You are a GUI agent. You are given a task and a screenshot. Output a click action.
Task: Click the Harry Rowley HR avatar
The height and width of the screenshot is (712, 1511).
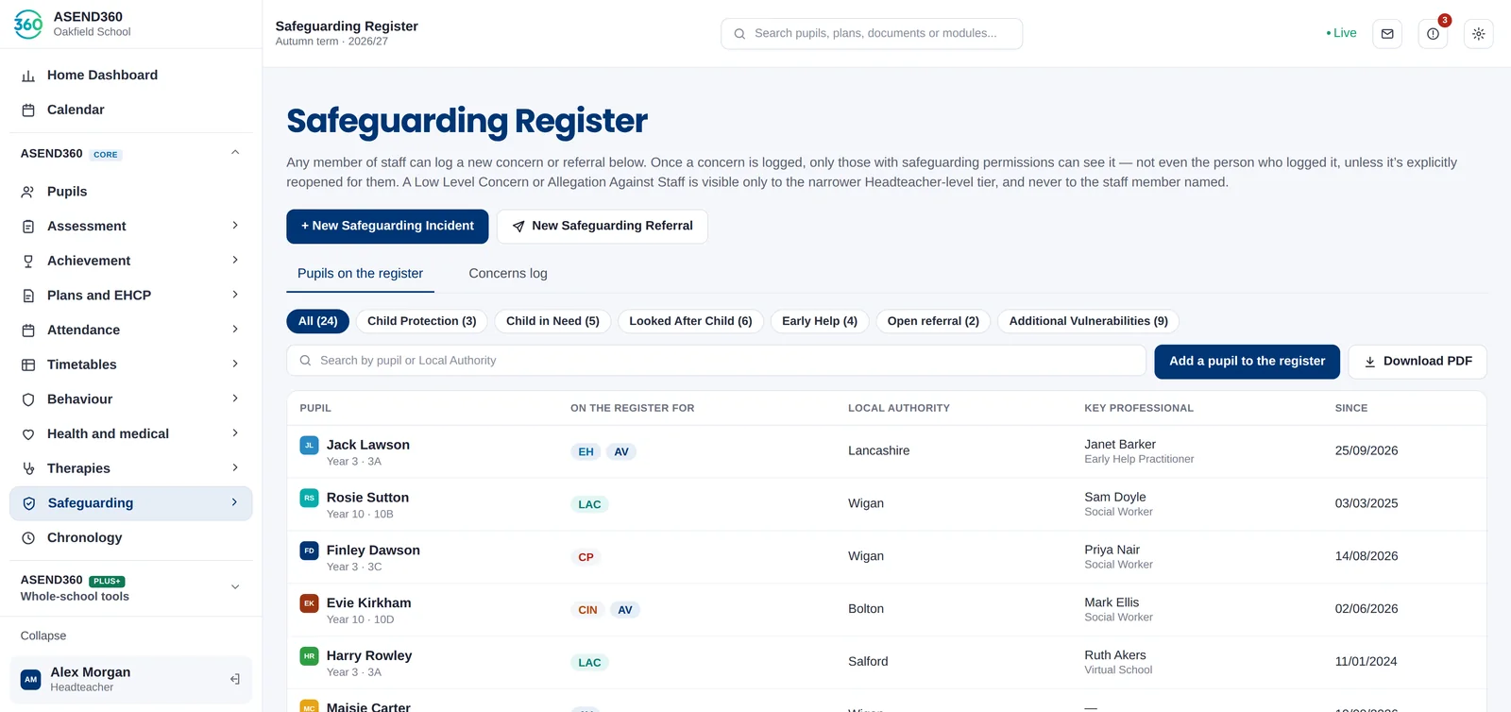309,655
